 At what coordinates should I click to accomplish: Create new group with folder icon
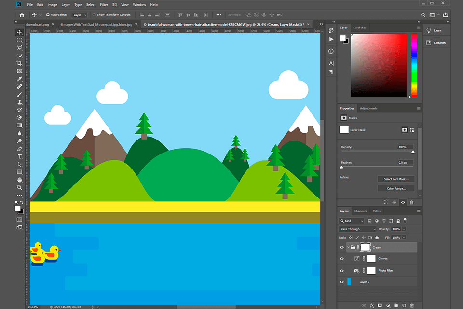point(396,306)
